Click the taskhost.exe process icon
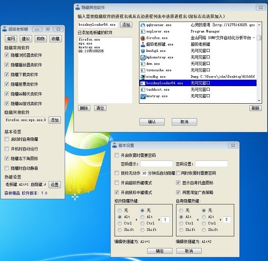This screenshot has width=268, height=261. point(143,90)
